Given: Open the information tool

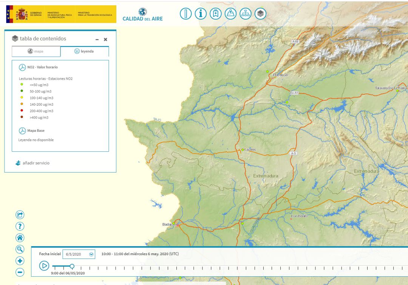Looking at the screenshot, I should click(x=201, y=14).
